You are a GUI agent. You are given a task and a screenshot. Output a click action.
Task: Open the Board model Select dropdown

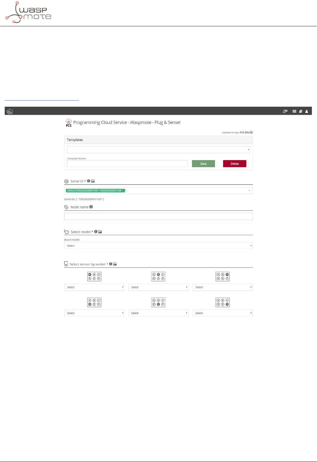pos(158,246)
